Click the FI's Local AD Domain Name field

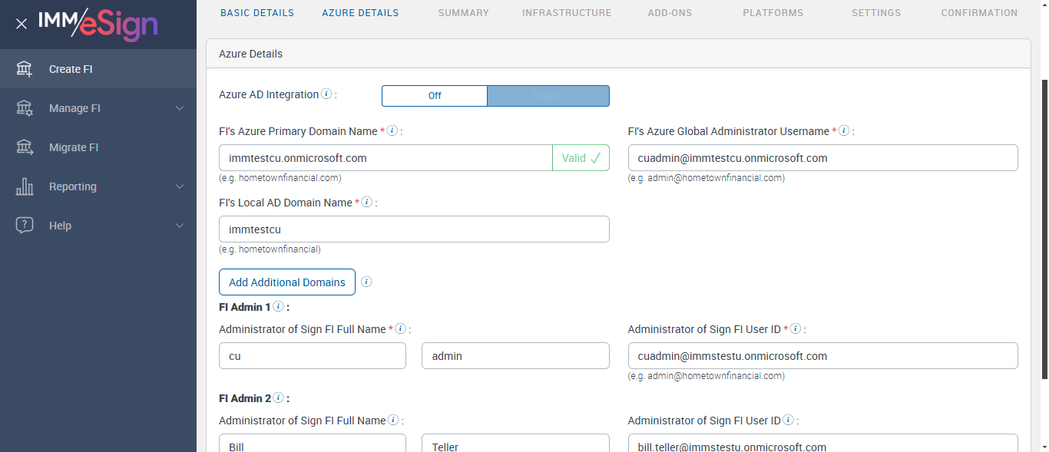(x=414, y=229)
